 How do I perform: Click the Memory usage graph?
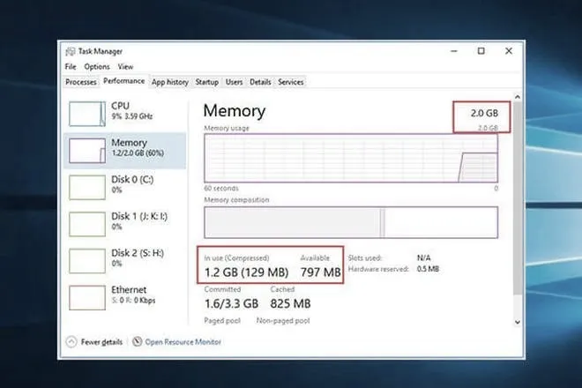(x=351, y=158)
